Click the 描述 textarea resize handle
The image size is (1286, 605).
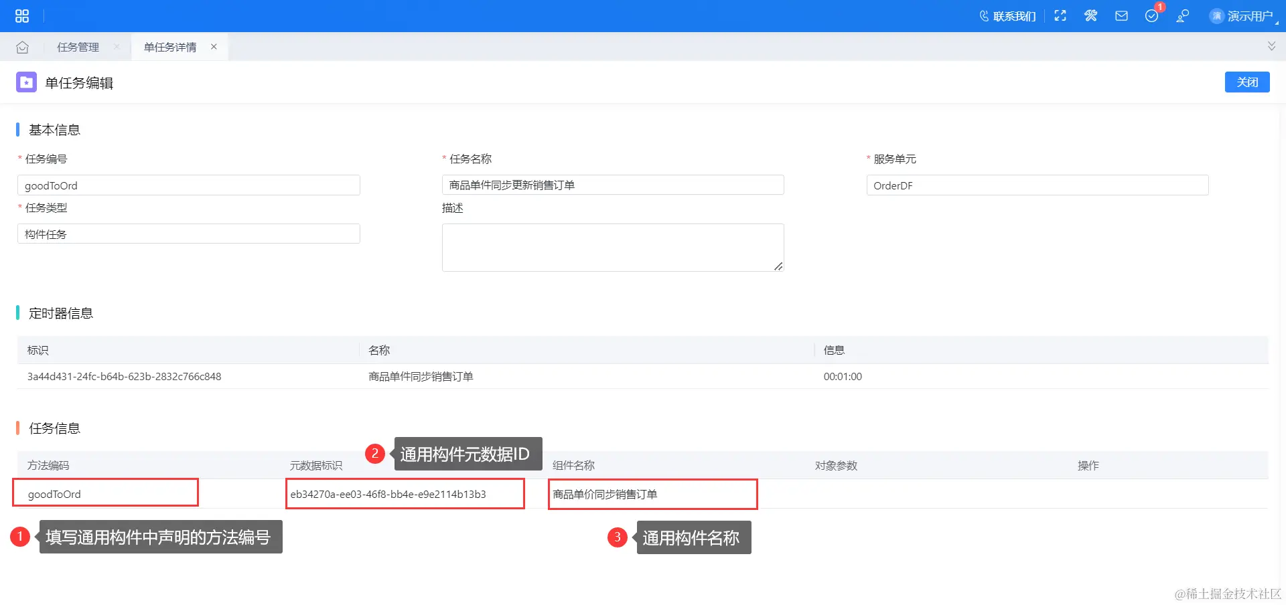778,266
